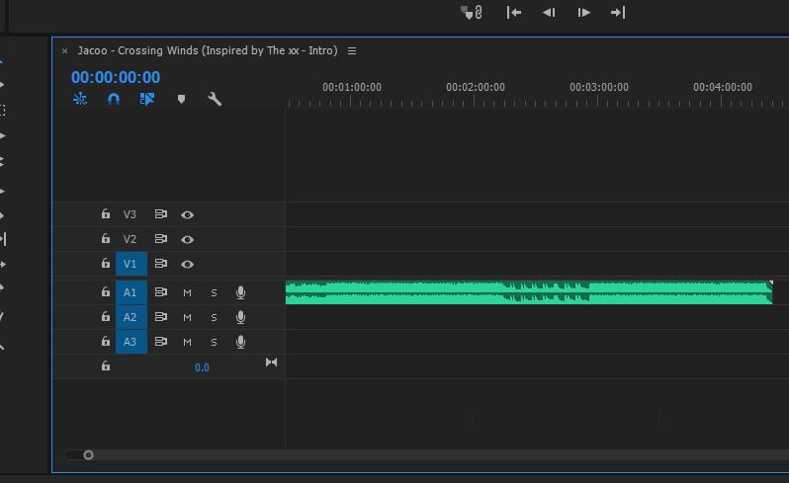Toggle lock on track V1

coord(105,264)
